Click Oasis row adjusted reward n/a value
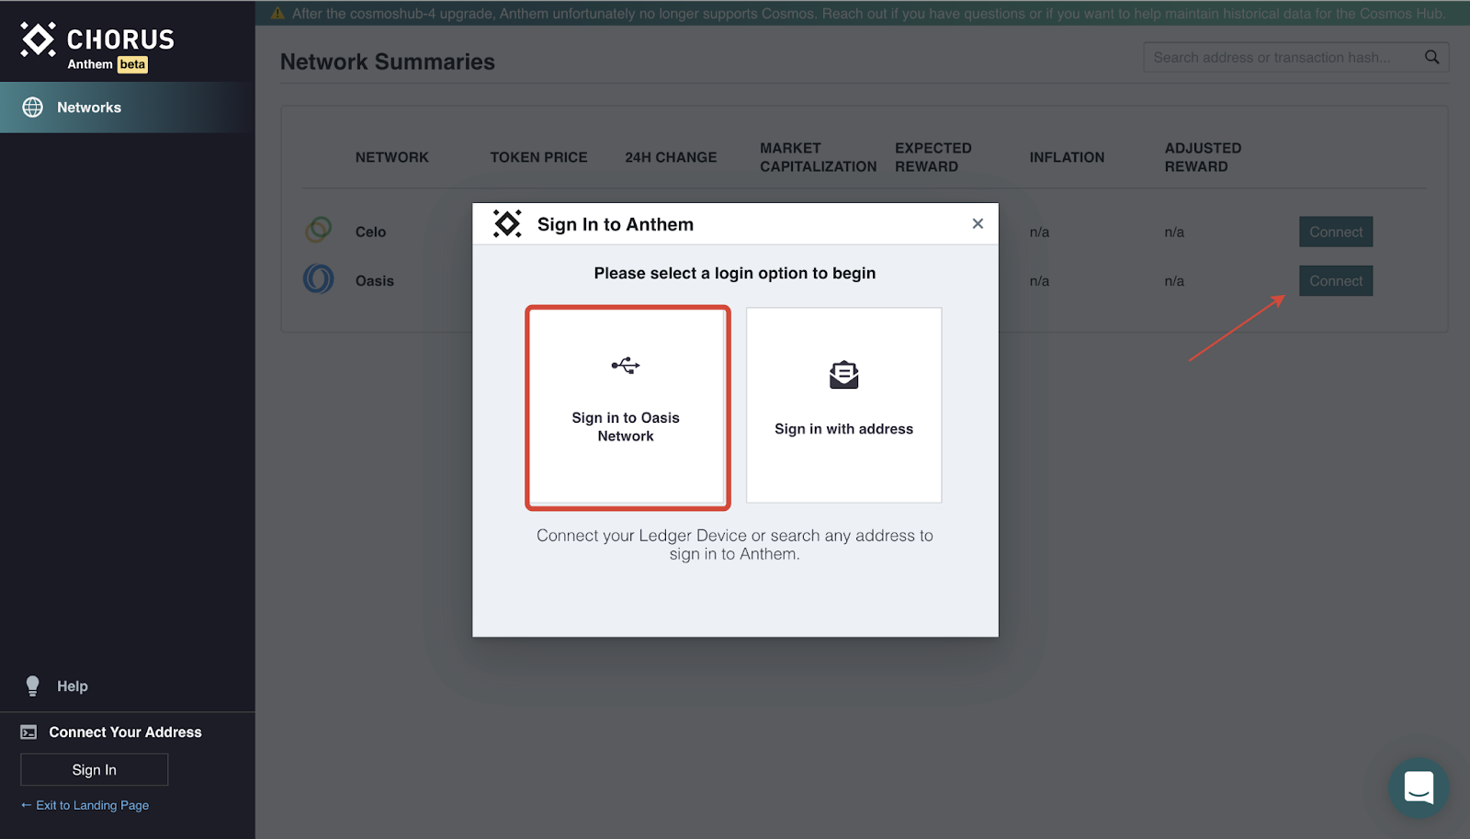This screenshot has height=839, width=1470. pyautogui.click(x=1174, y=281)
